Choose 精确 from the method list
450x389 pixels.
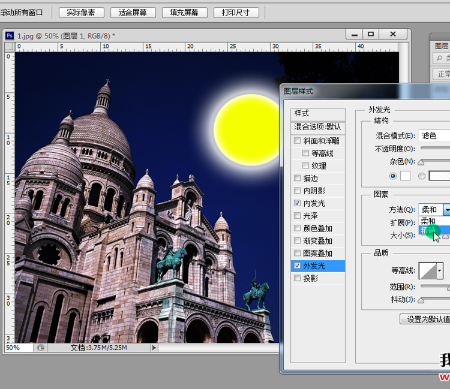pos(429,230)
